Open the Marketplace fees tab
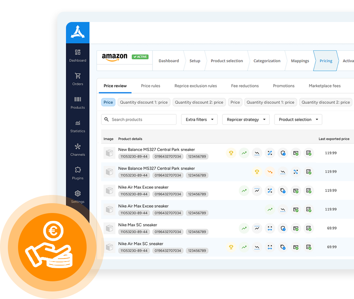This screenshot has height=299, width=354. pos(324,86)
